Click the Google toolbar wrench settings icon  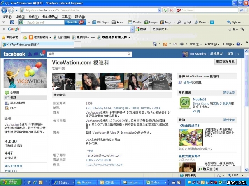pyautogui.click(x=242, y=29)
